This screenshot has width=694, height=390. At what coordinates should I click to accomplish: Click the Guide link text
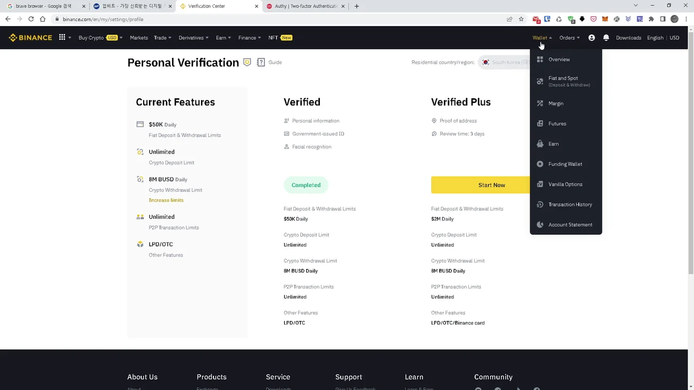click(x=275, y=62)
